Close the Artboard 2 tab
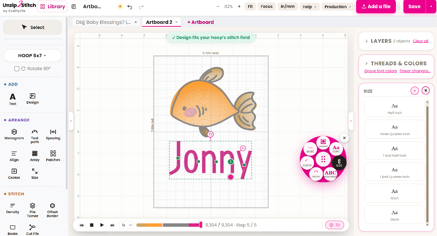 177,22
